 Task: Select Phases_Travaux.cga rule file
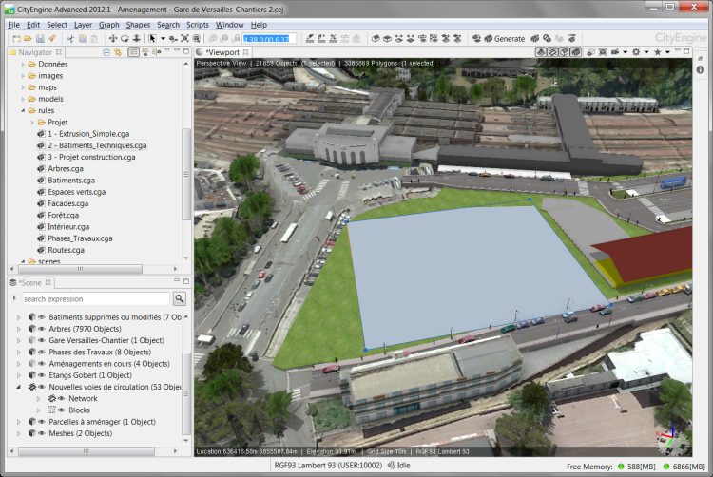80,238
